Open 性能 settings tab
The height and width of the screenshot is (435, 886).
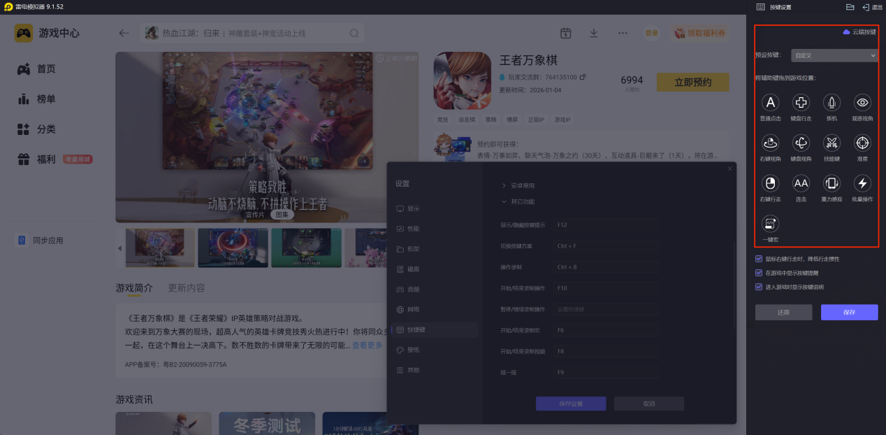[433, 229]
